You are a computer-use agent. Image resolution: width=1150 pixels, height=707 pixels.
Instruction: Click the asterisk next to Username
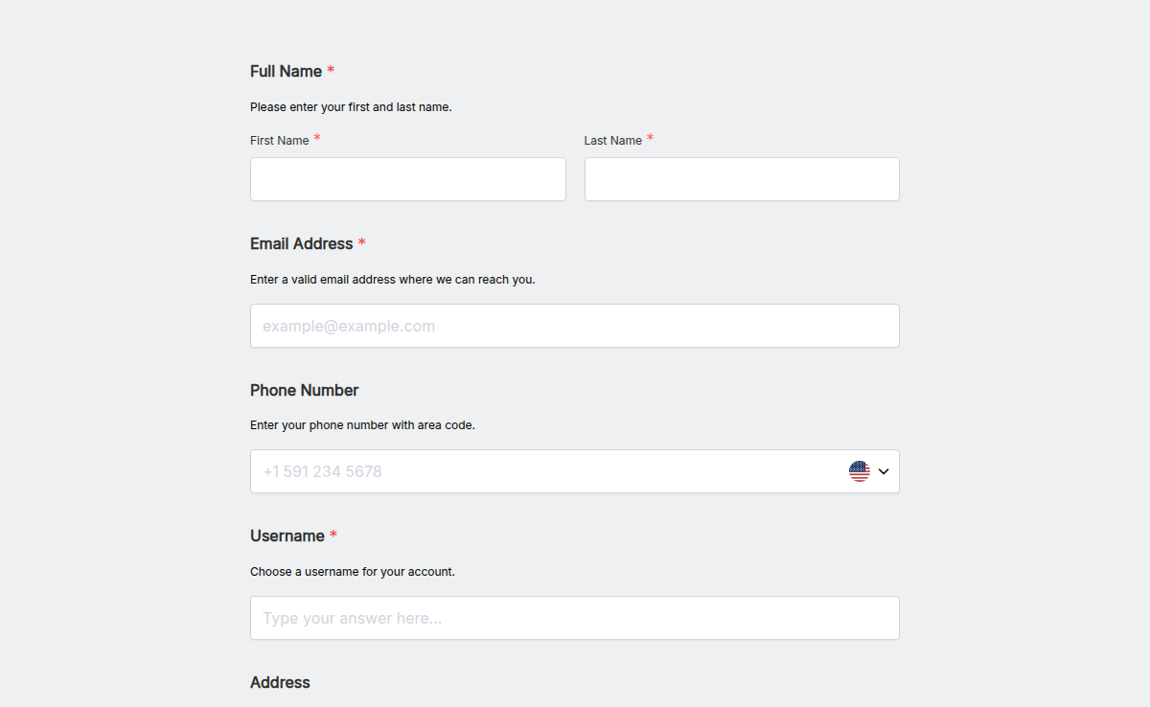click(x=333, y=533)
